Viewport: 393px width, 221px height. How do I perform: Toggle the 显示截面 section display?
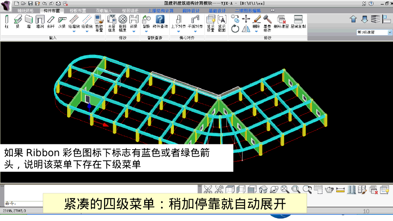[222, 21]
